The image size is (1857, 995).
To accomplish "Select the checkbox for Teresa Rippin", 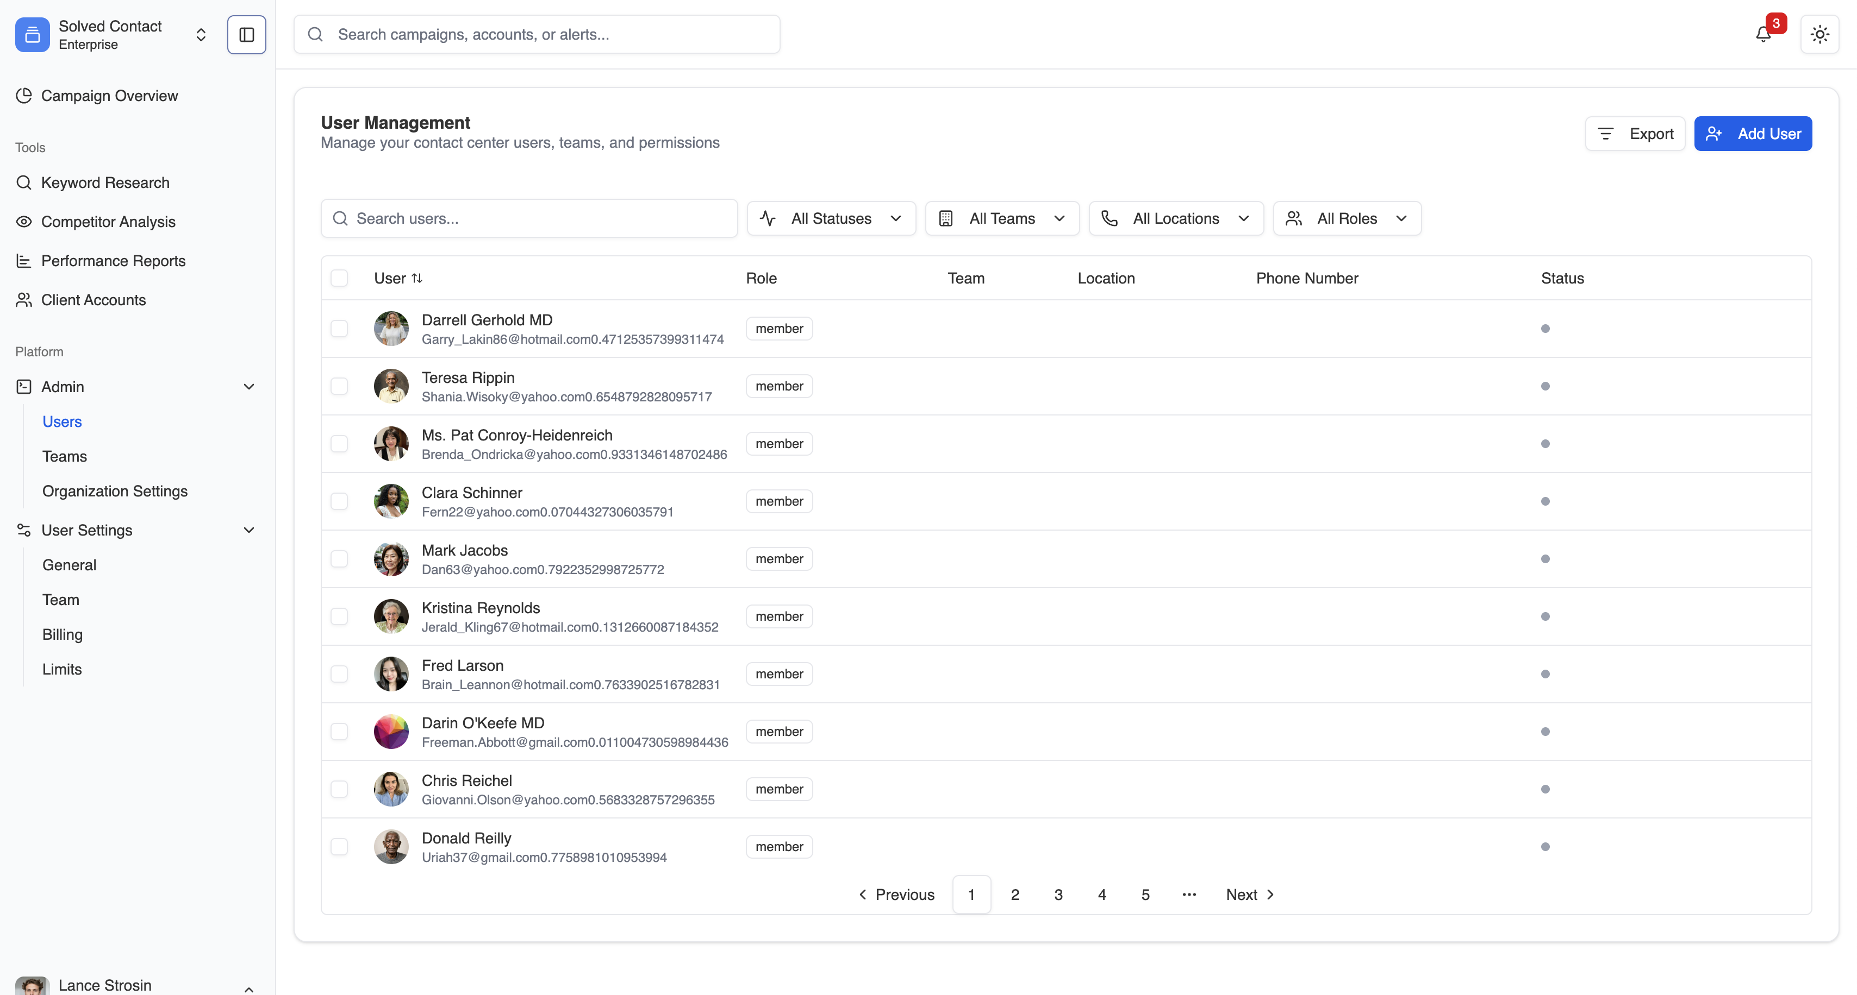I will pyautogui.click(x=339, y=386).
